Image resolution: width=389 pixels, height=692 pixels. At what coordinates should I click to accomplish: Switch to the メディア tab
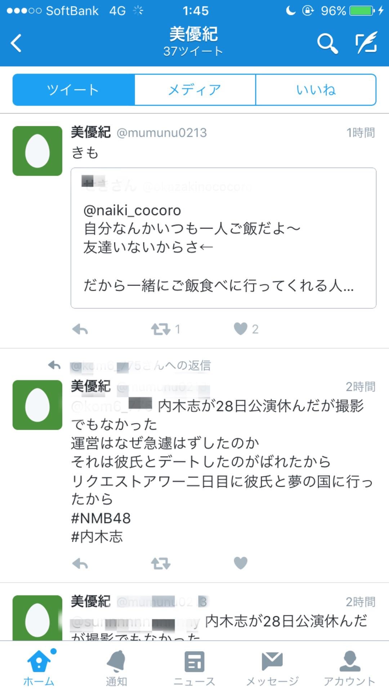point(195,90)
